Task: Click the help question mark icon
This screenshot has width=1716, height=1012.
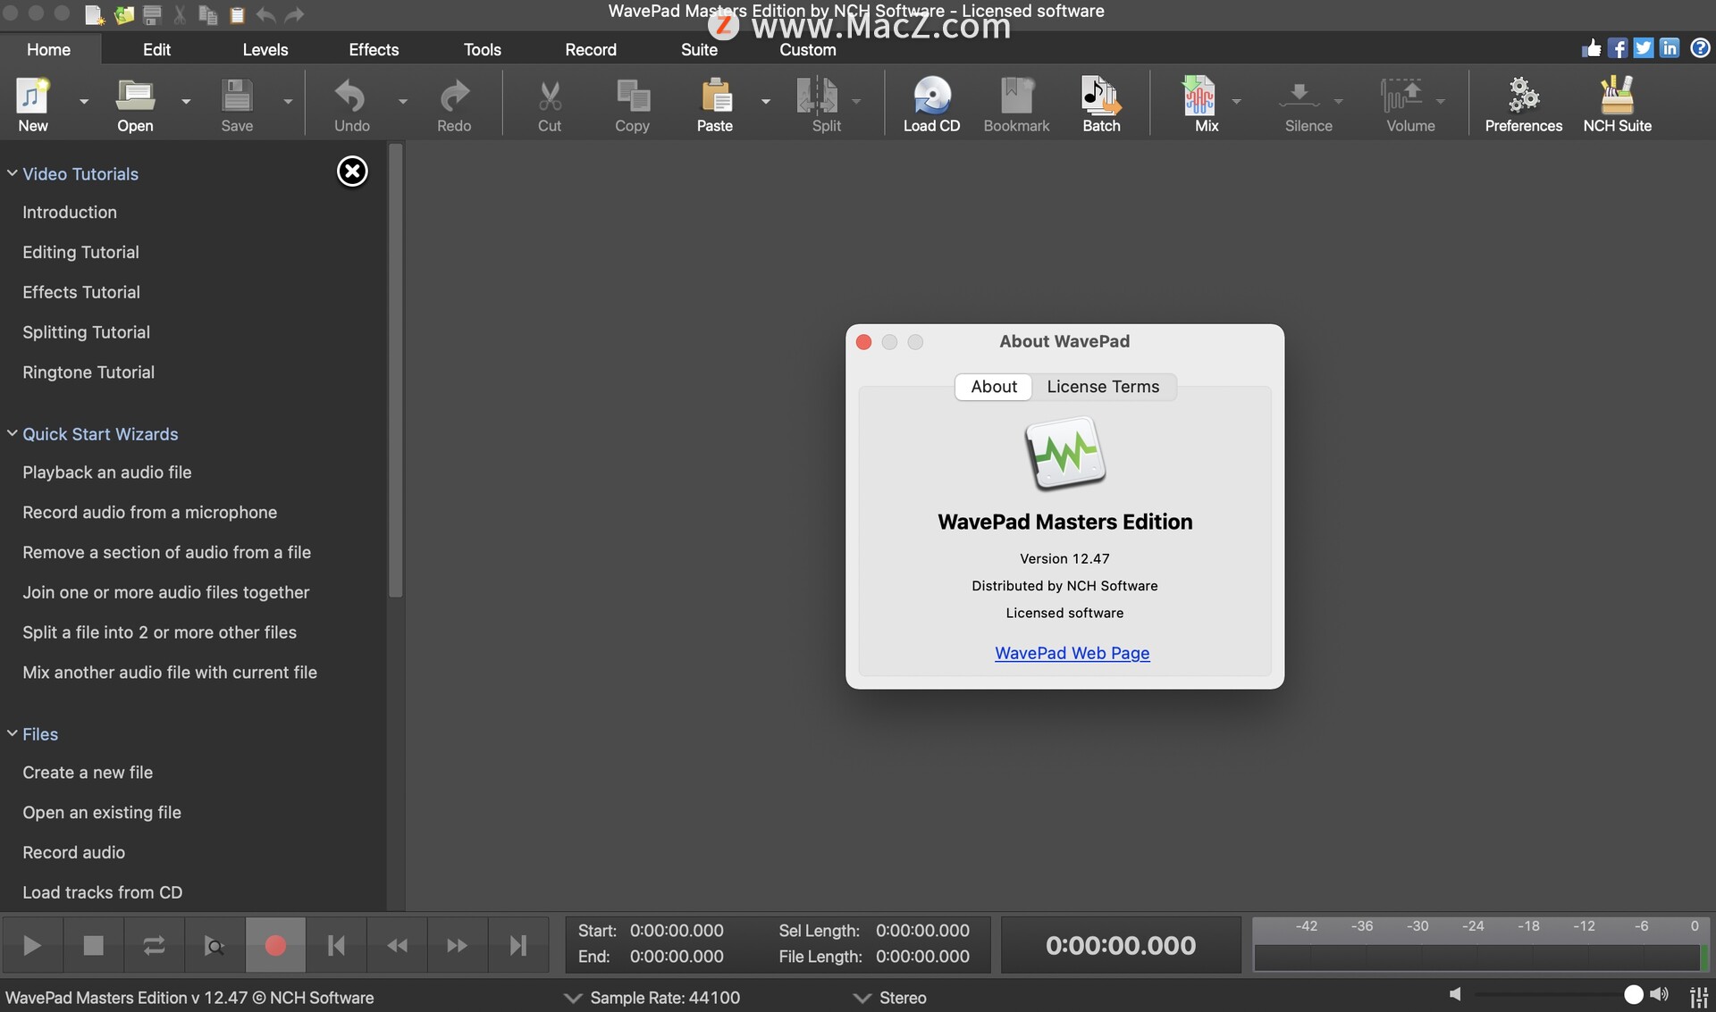Action: [1700, 48]
